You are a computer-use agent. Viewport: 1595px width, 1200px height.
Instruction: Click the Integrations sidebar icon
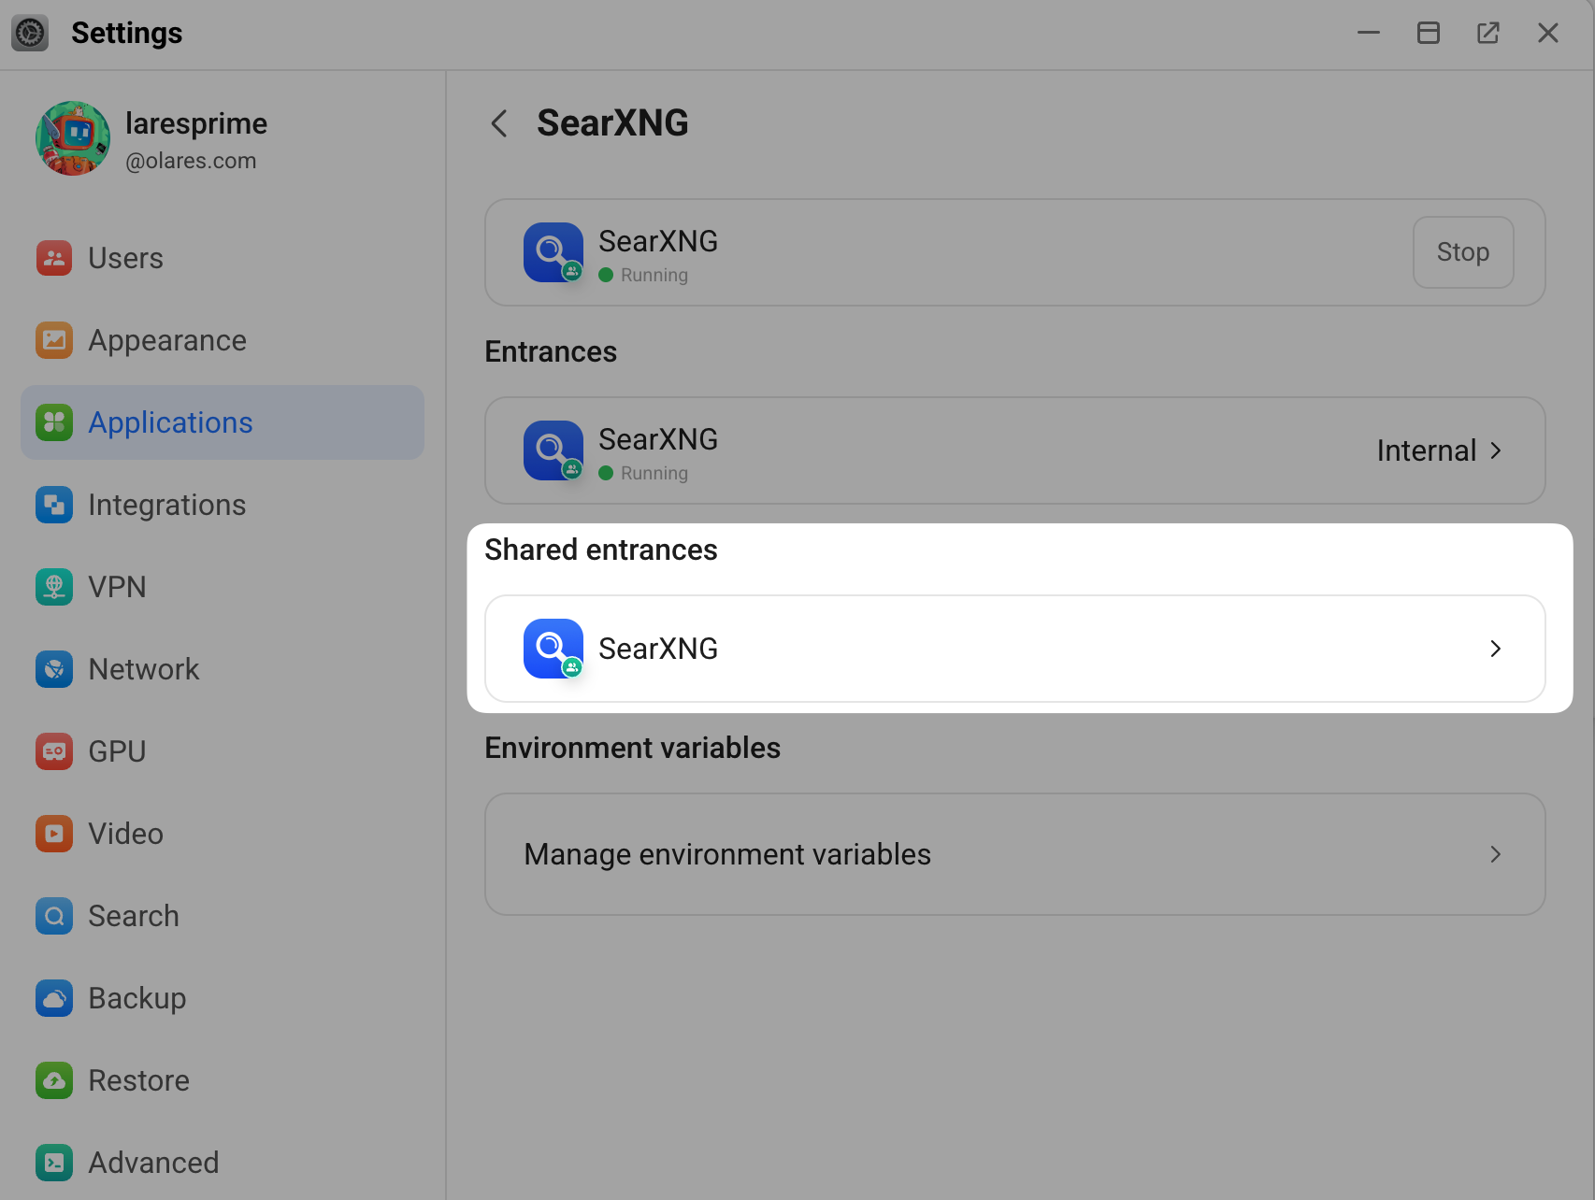(x=54, y=505)
